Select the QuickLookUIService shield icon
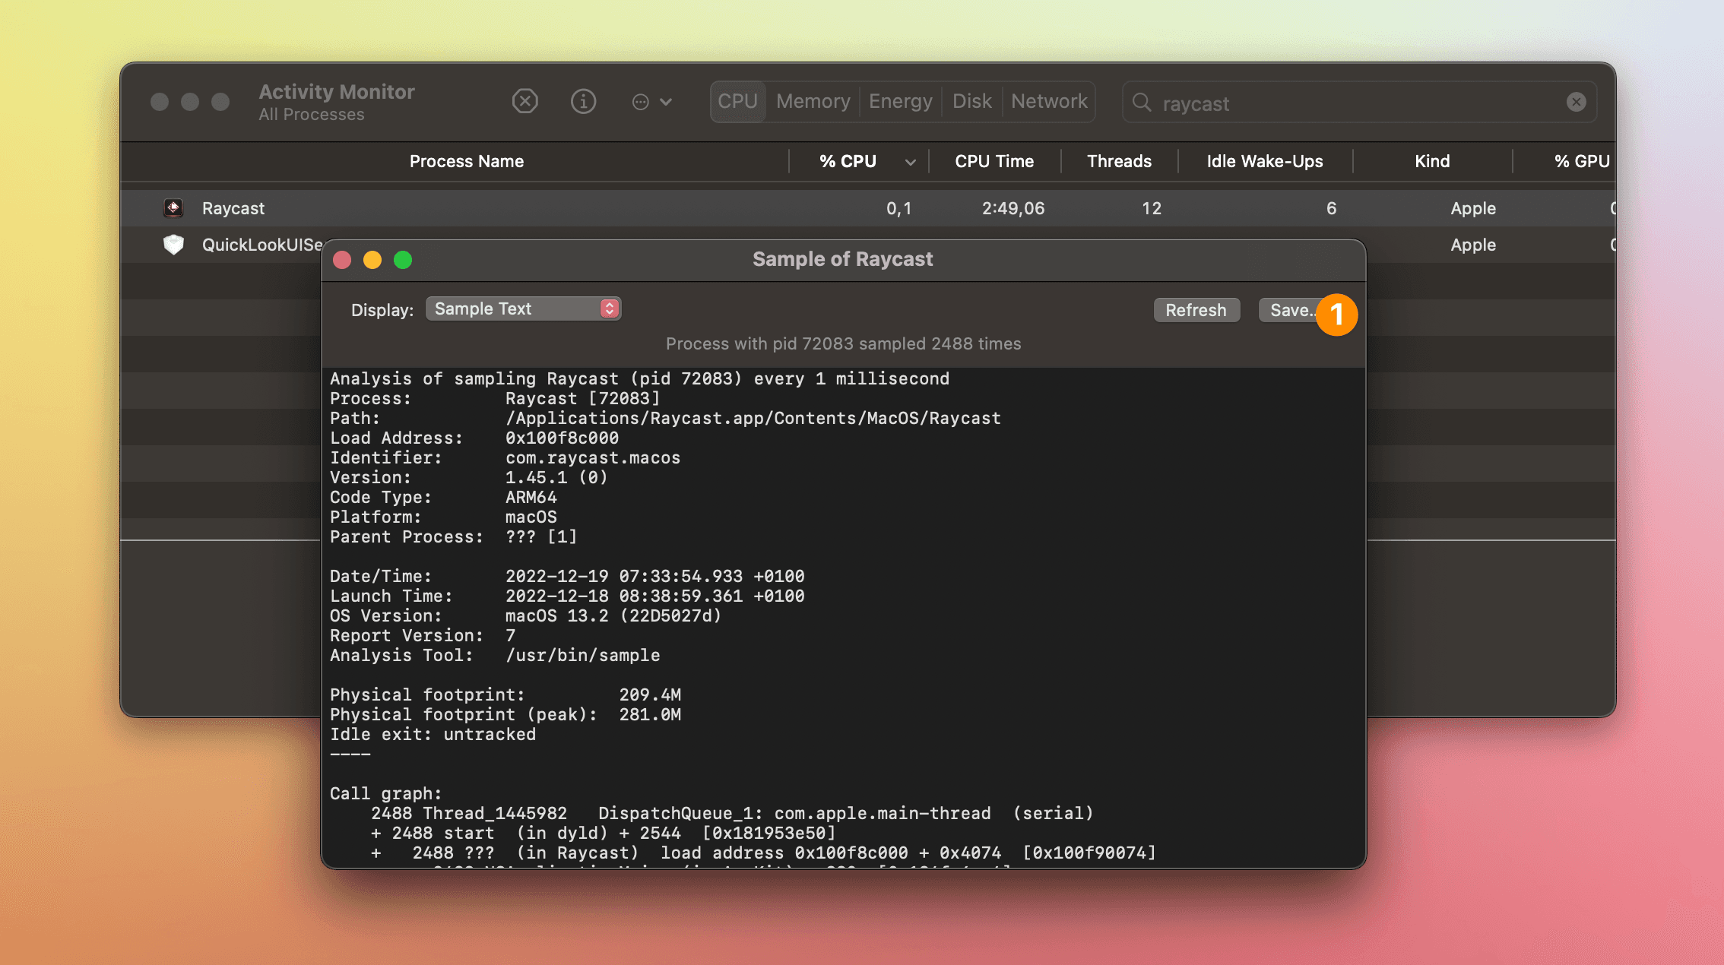The image size is (1724, 965). (x=173, y=245)
